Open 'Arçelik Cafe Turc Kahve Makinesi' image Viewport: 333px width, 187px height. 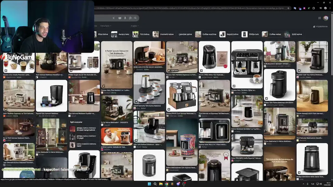[x=312, y=57]
